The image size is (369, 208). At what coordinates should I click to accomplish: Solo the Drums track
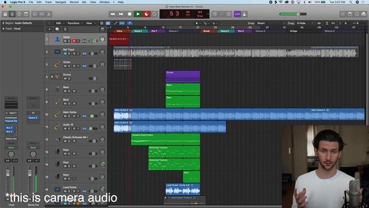pos(69,79)
